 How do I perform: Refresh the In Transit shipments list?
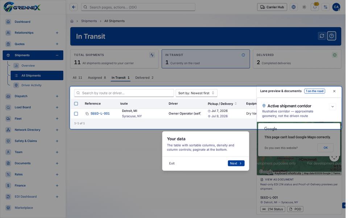tap(322, 36)
